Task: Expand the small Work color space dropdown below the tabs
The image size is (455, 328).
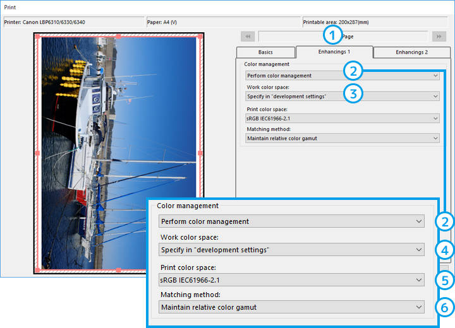Action: pyautogui.click(x=343, y=97)
